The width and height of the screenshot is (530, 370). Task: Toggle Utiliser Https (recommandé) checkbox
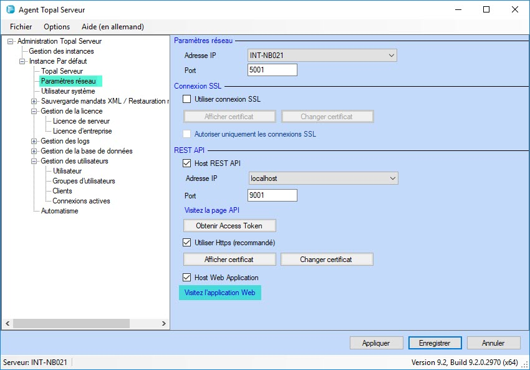[x=186, y=243]
